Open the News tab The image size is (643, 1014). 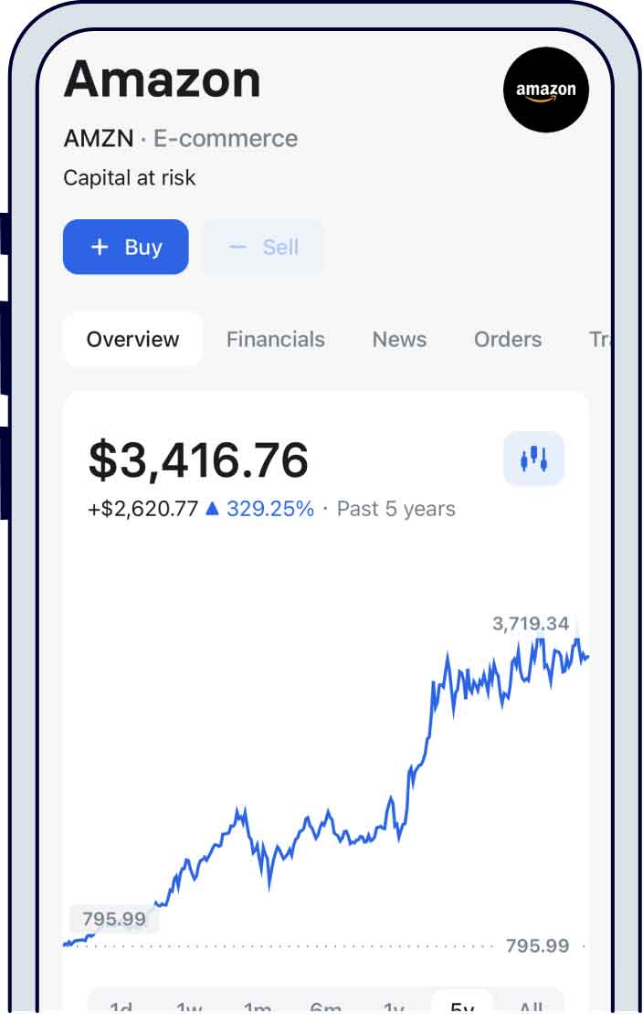[x=399, y=339]
